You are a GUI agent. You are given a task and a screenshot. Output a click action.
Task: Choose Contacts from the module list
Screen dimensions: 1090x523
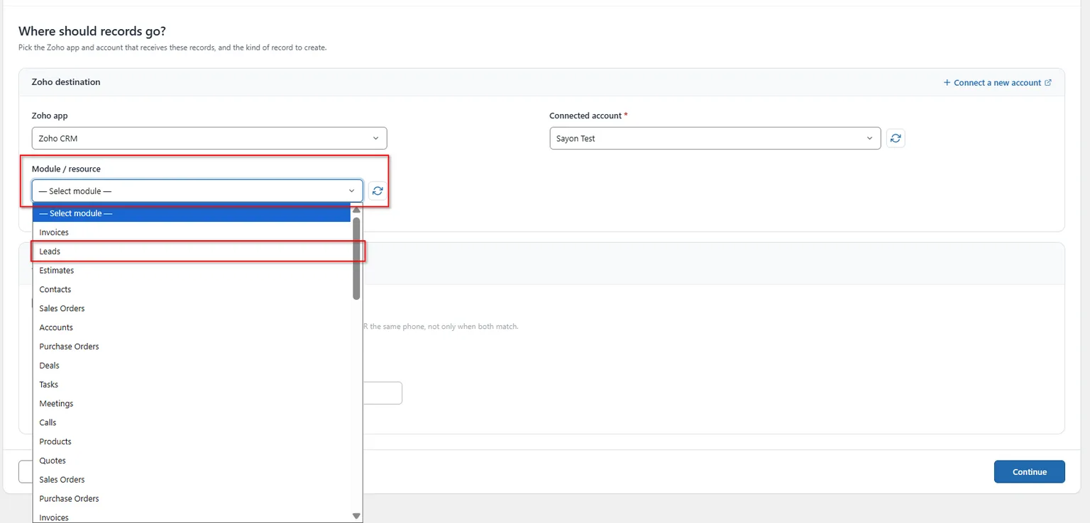coord(192,289)
